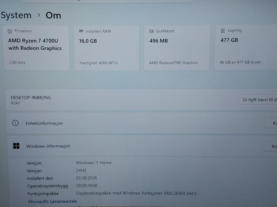Select 46 GB av 477 GB brukt
Viewport: 277px width, 207px height.
click(x=240, y=62)
